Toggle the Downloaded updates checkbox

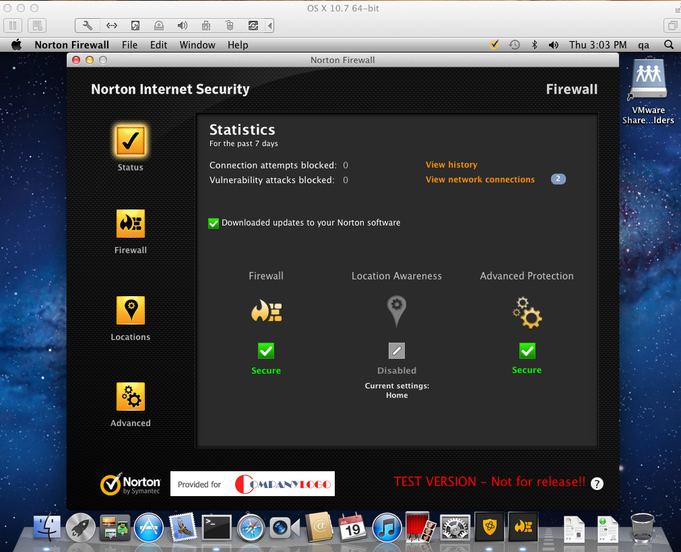coord(214,223)
